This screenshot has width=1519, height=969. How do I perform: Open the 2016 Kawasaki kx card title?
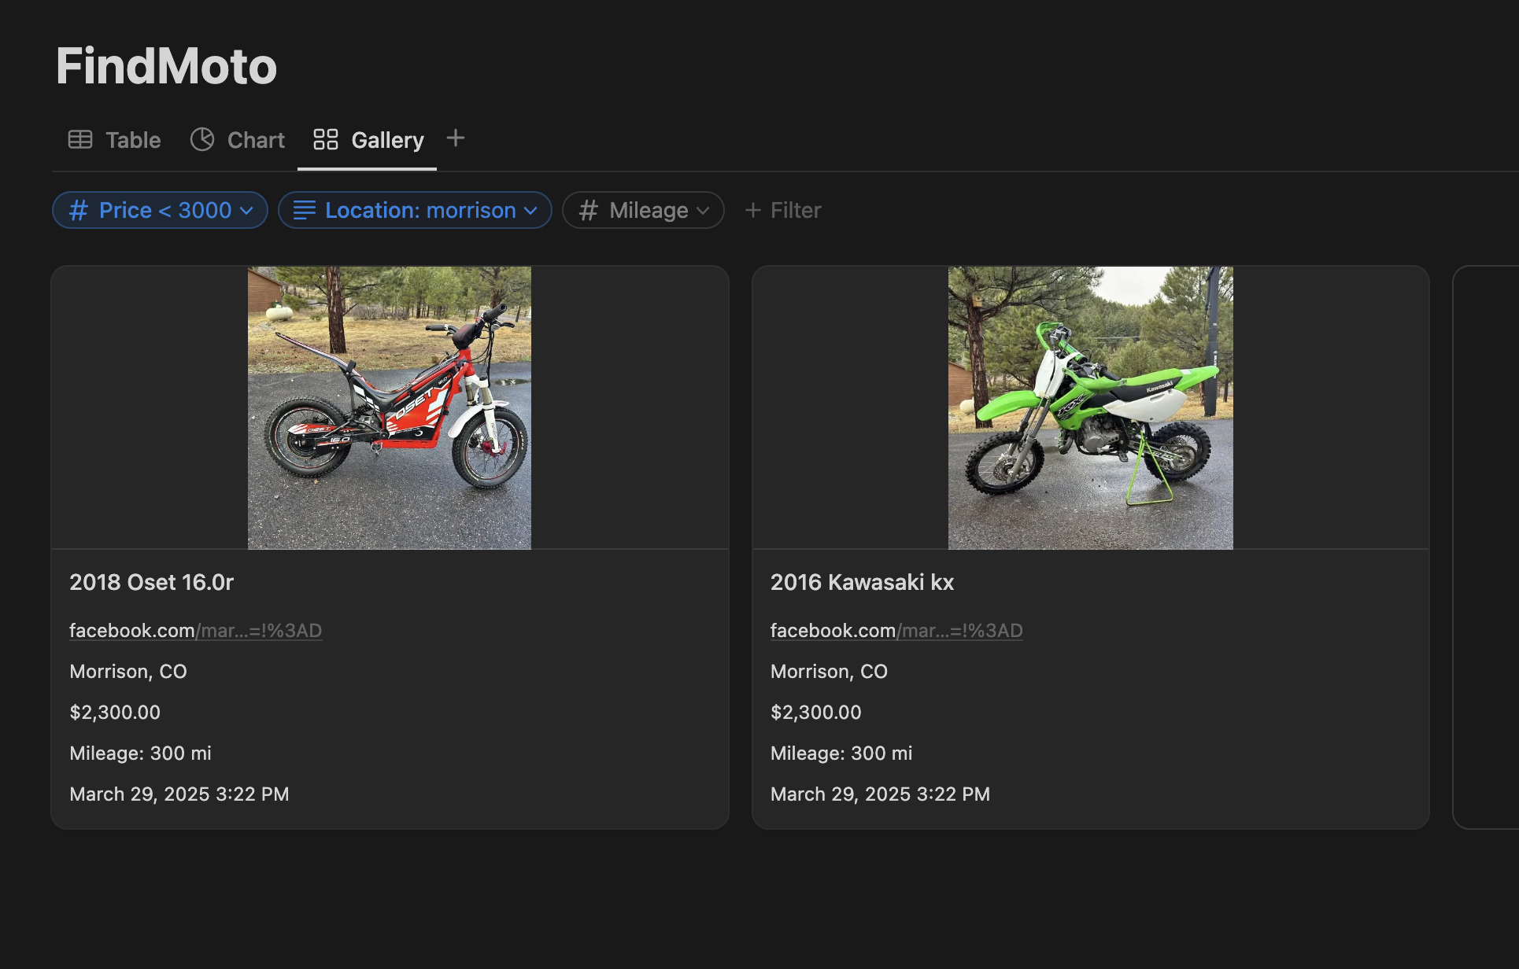click(862, 582)
